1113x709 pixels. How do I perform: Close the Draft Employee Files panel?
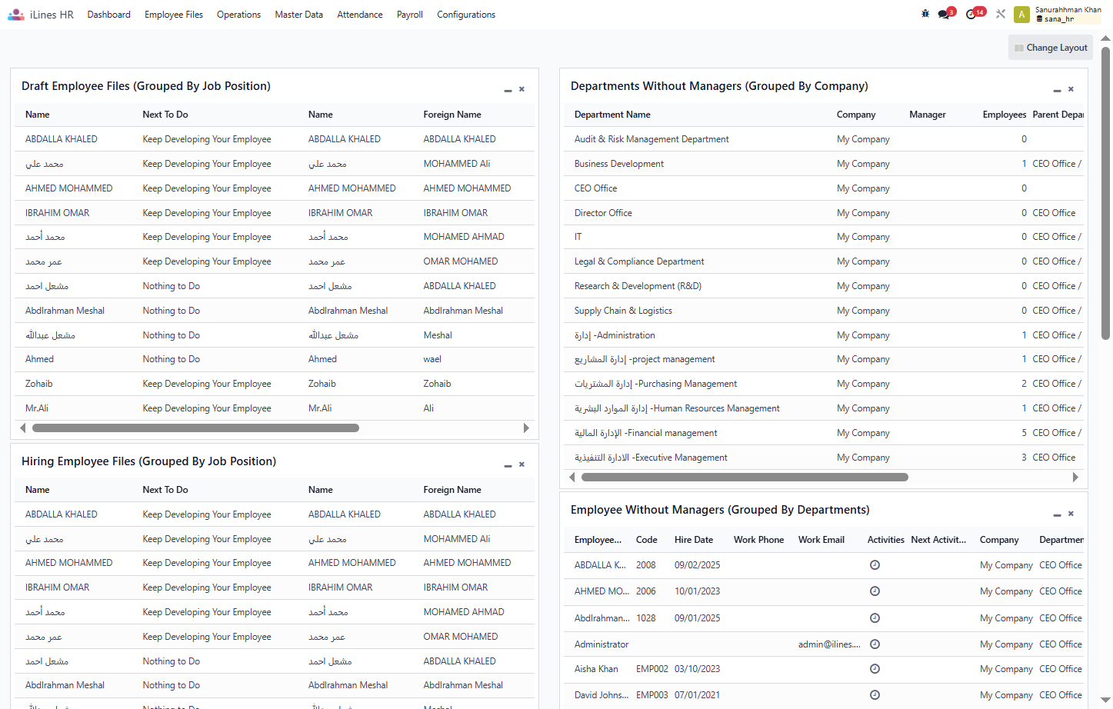point(522,89)
